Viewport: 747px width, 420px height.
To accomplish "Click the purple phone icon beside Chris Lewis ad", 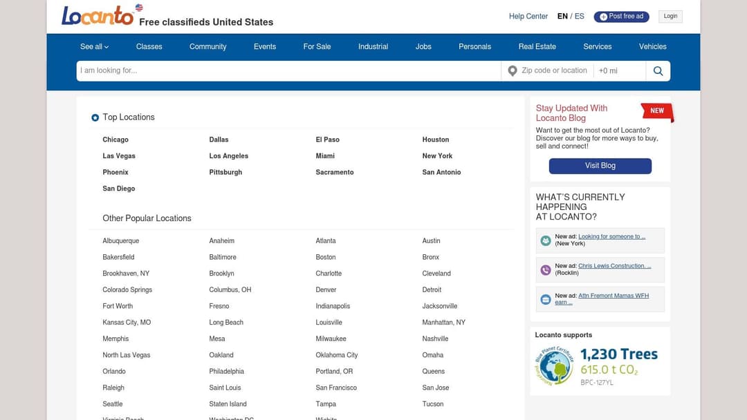I will point(546,269).
